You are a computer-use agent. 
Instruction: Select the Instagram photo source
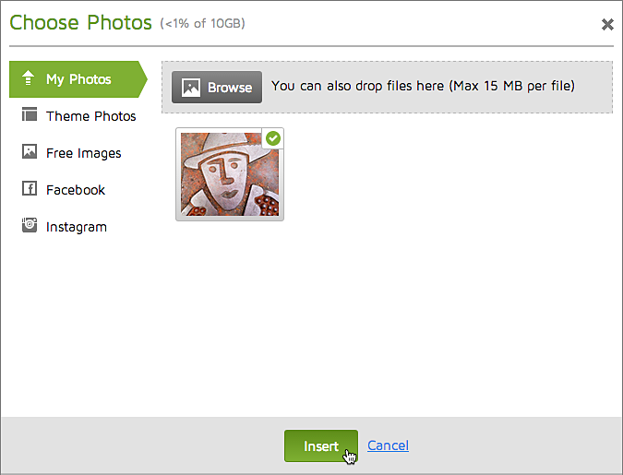click(76, 227)
